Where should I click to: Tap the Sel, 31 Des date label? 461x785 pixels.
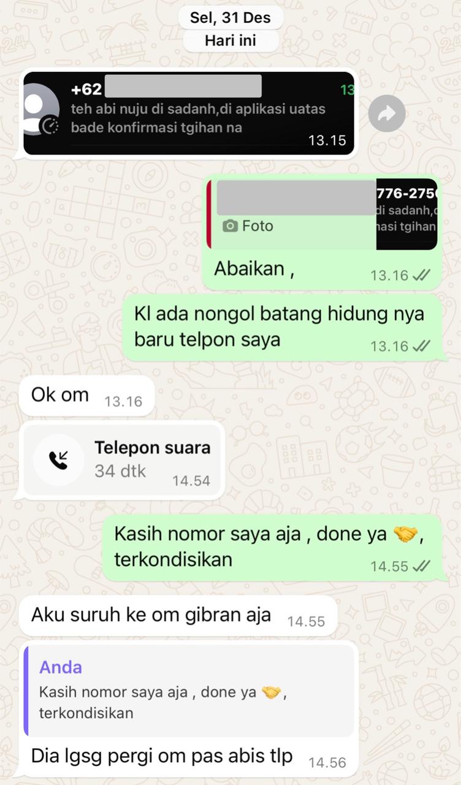(230, 18)
